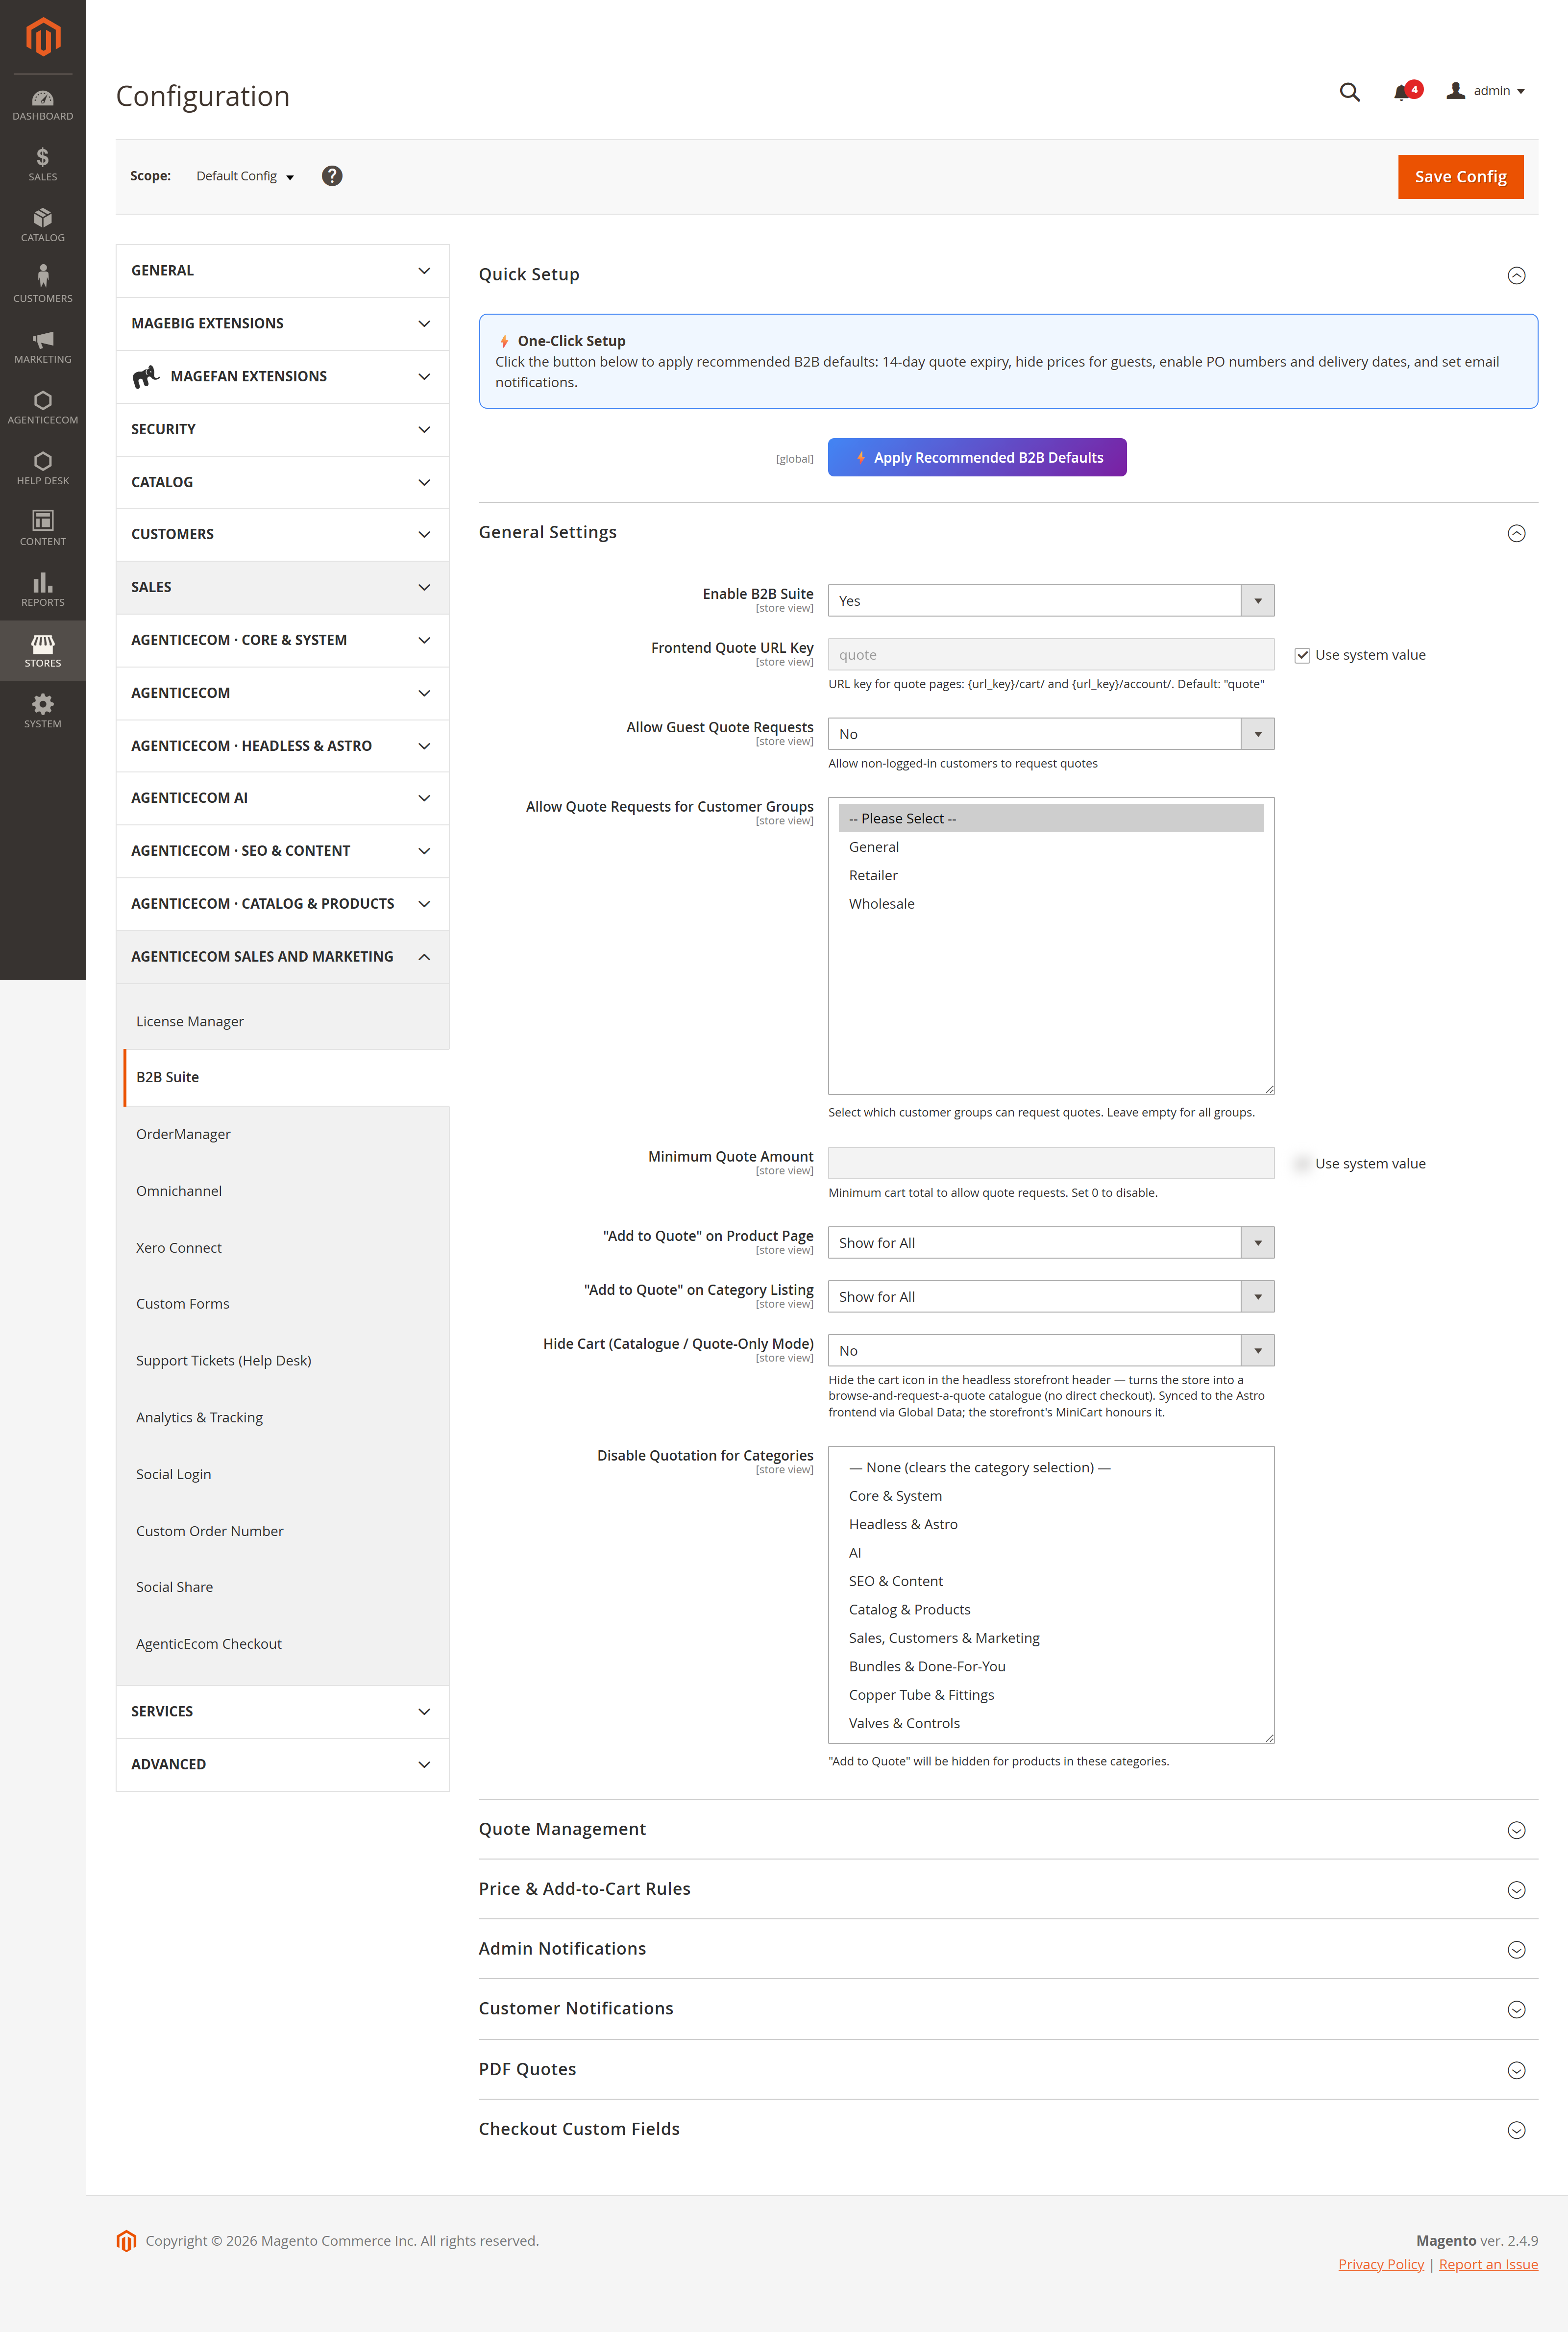Click the Save Config button
The image size is (1568, 2332).
[1460, 177]
